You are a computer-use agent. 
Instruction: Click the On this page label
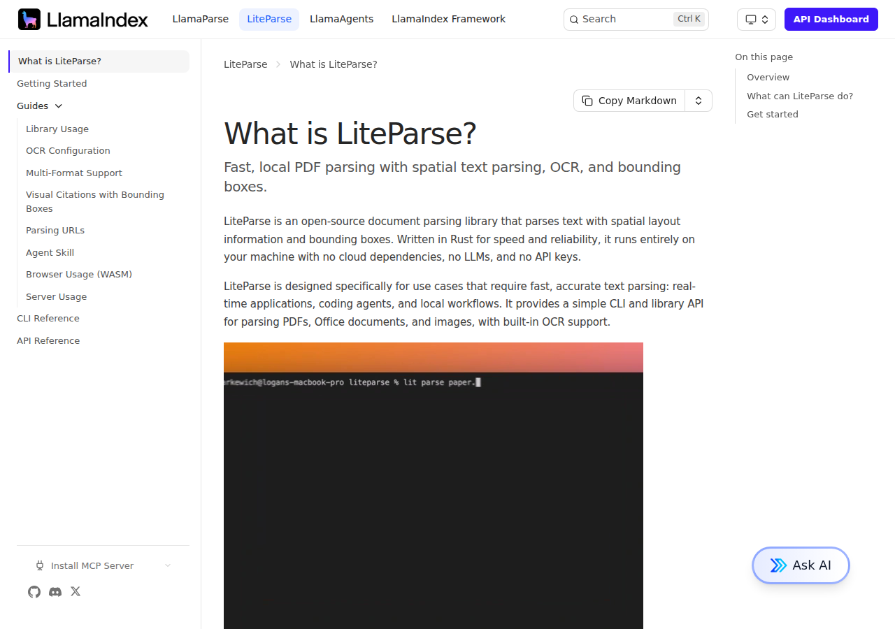click(x=764, y=57)
